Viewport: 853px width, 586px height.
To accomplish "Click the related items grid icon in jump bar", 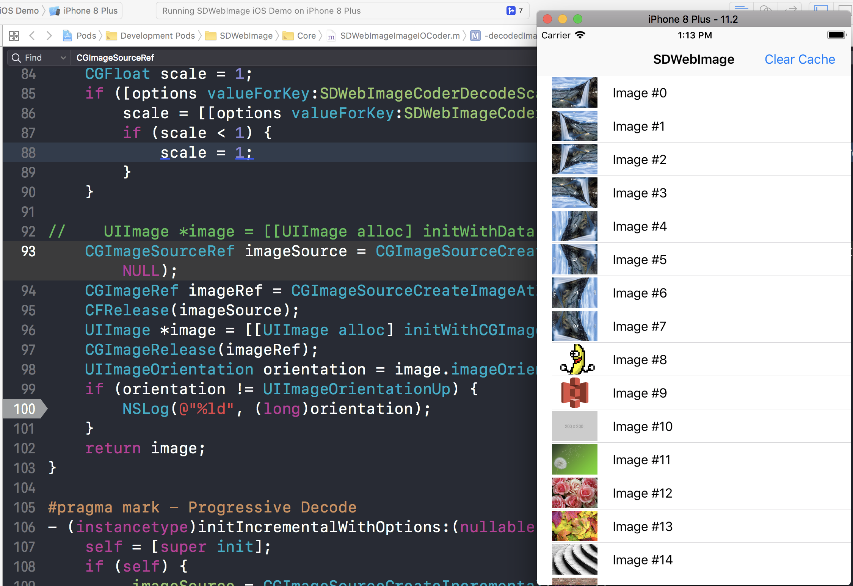I will pyautogui.click(x=14, y=35).
